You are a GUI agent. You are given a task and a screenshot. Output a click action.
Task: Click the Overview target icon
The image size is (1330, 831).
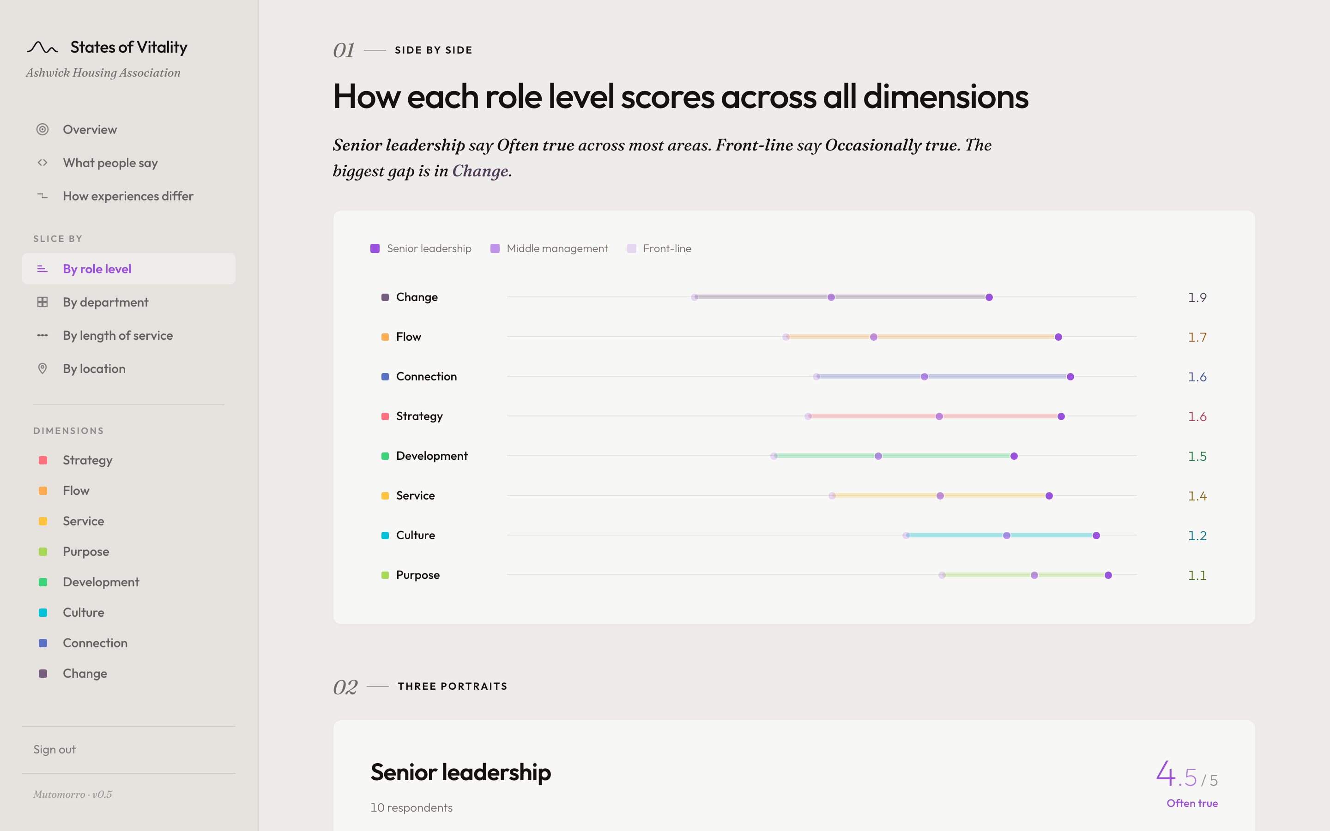pyautogui.click(x=42, y=130)
